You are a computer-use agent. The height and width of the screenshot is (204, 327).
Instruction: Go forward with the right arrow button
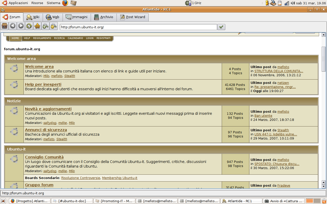[x=21, y=26]
